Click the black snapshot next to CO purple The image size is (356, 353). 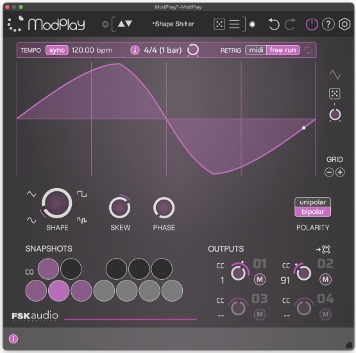[71, 269]
